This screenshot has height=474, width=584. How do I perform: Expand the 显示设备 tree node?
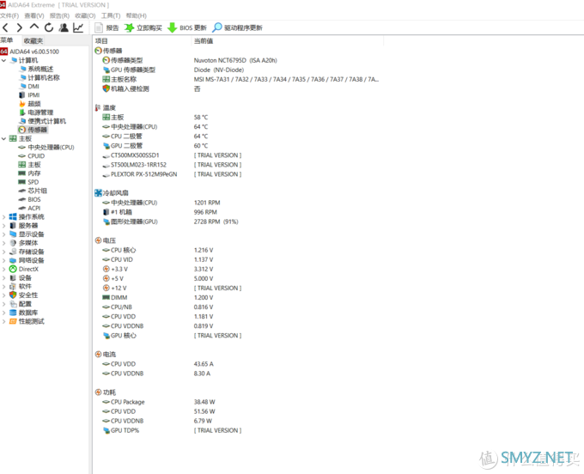coord(3,234)
